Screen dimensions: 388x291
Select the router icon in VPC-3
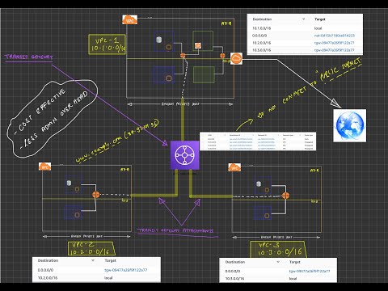tap(285, 196)
